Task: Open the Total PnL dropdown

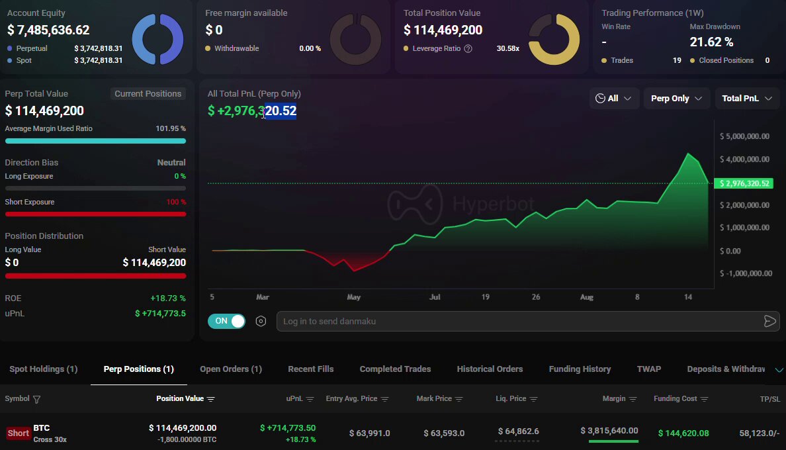Action: pyautogui.click(x=747, y=98)
